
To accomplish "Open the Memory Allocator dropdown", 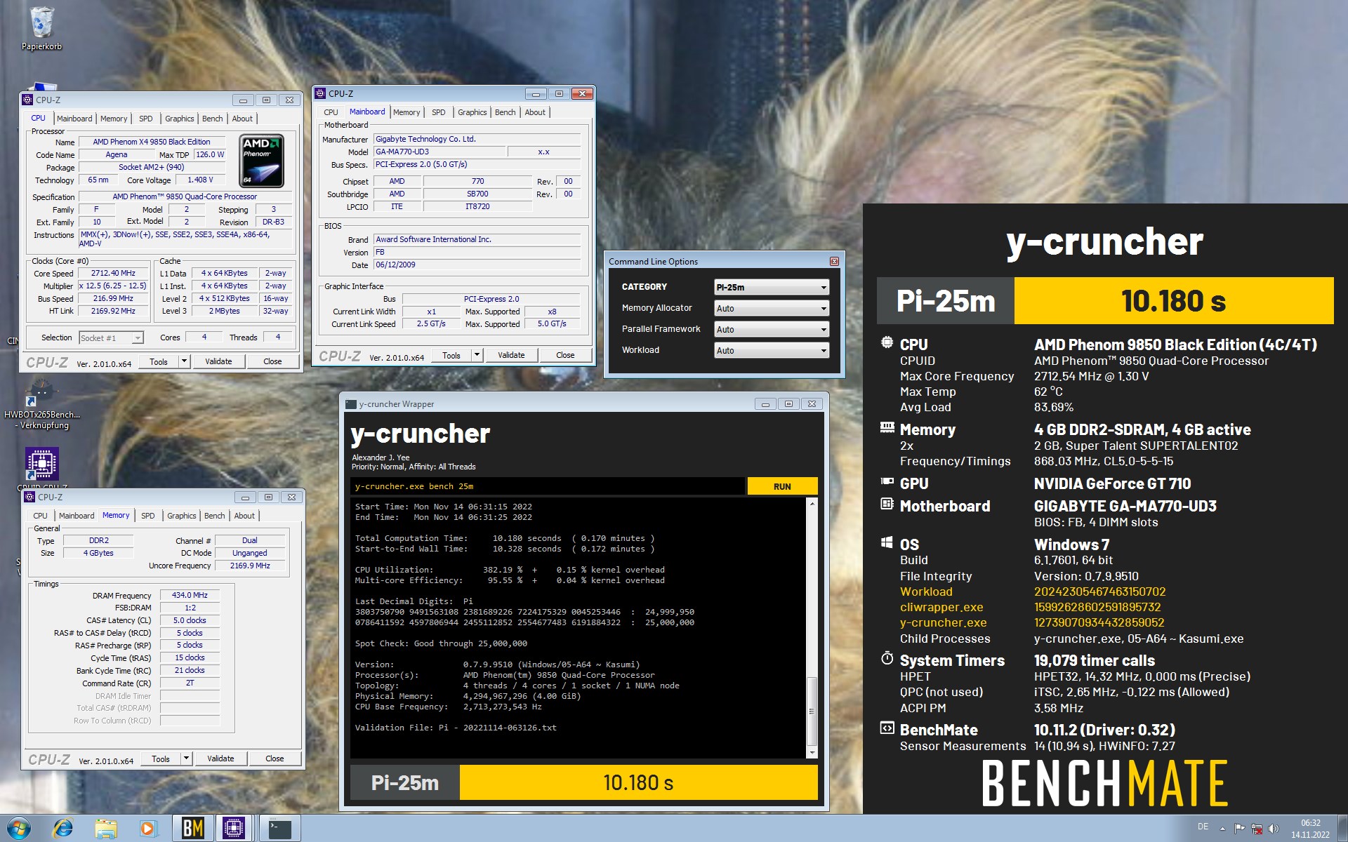I will [772, 308].
